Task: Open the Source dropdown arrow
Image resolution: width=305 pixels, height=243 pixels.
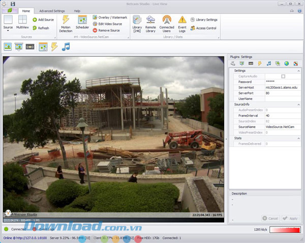Action: (x=8, y=31)
